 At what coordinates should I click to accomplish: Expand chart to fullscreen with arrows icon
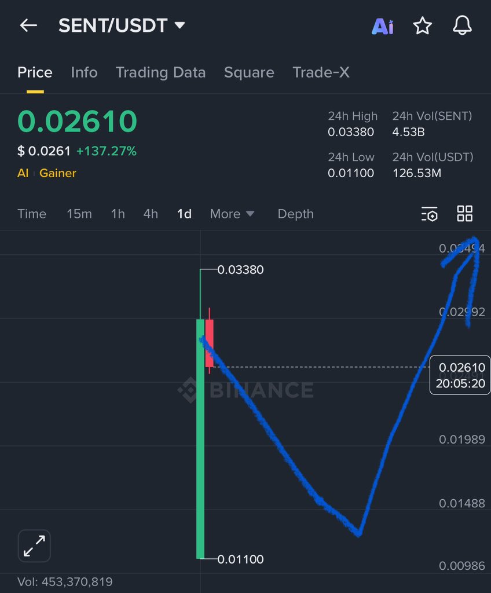tap(34, 546)
